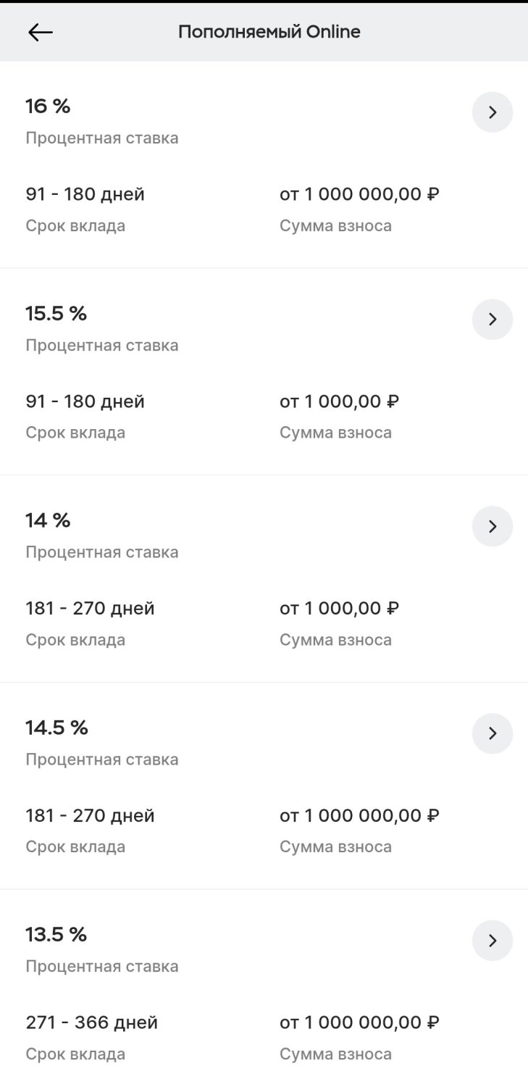Image resolution: width=528 pixels, height=1087 pixels.
Task: Tap от 1 000,00 ₽ in the 15.5 % offer
Action: [x=339, y=401]
